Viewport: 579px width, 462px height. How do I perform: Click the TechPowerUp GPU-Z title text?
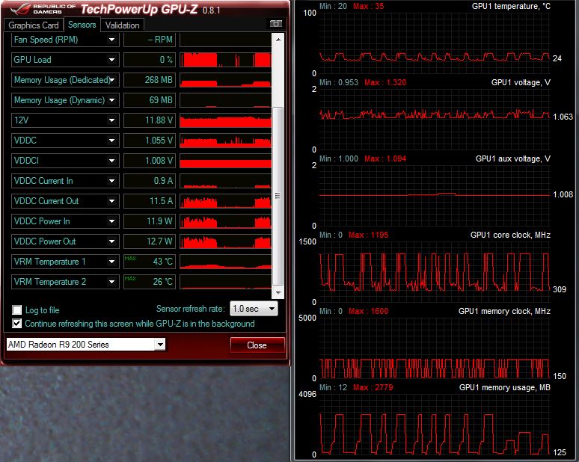pos(139,9)
